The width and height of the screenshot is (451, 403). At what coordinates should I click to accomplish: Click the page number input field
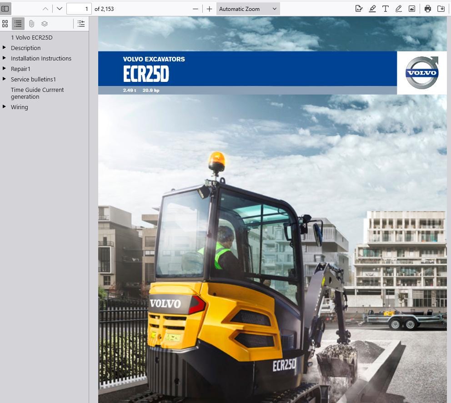(79, 9)
